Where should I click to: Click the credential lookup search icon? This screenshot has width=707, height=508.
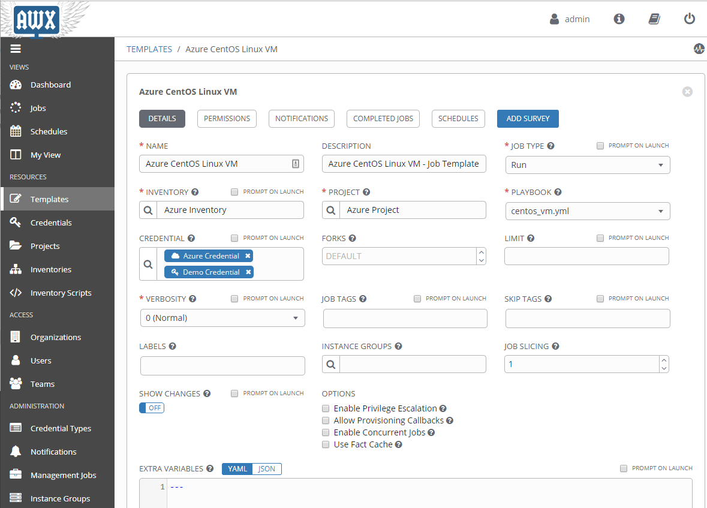(x=148, y=264)
